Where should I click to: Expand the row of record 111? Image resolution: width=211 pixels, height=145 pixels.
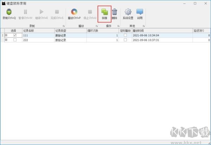[6, 35]
